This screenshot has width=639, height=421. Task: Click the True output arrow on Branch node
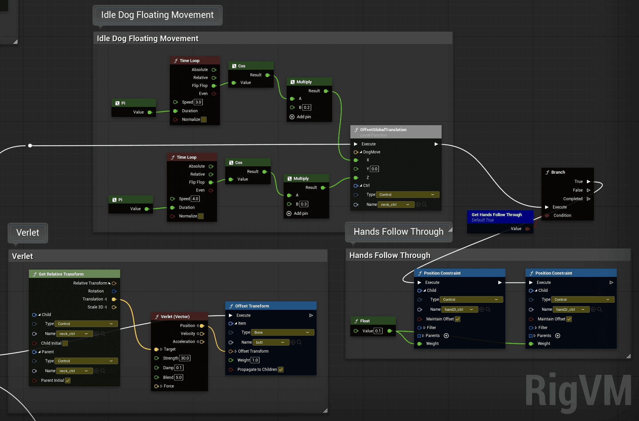click(589, 182)
